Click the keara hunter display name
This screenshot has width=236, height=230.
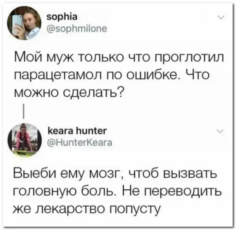click(x=77, y=131)
